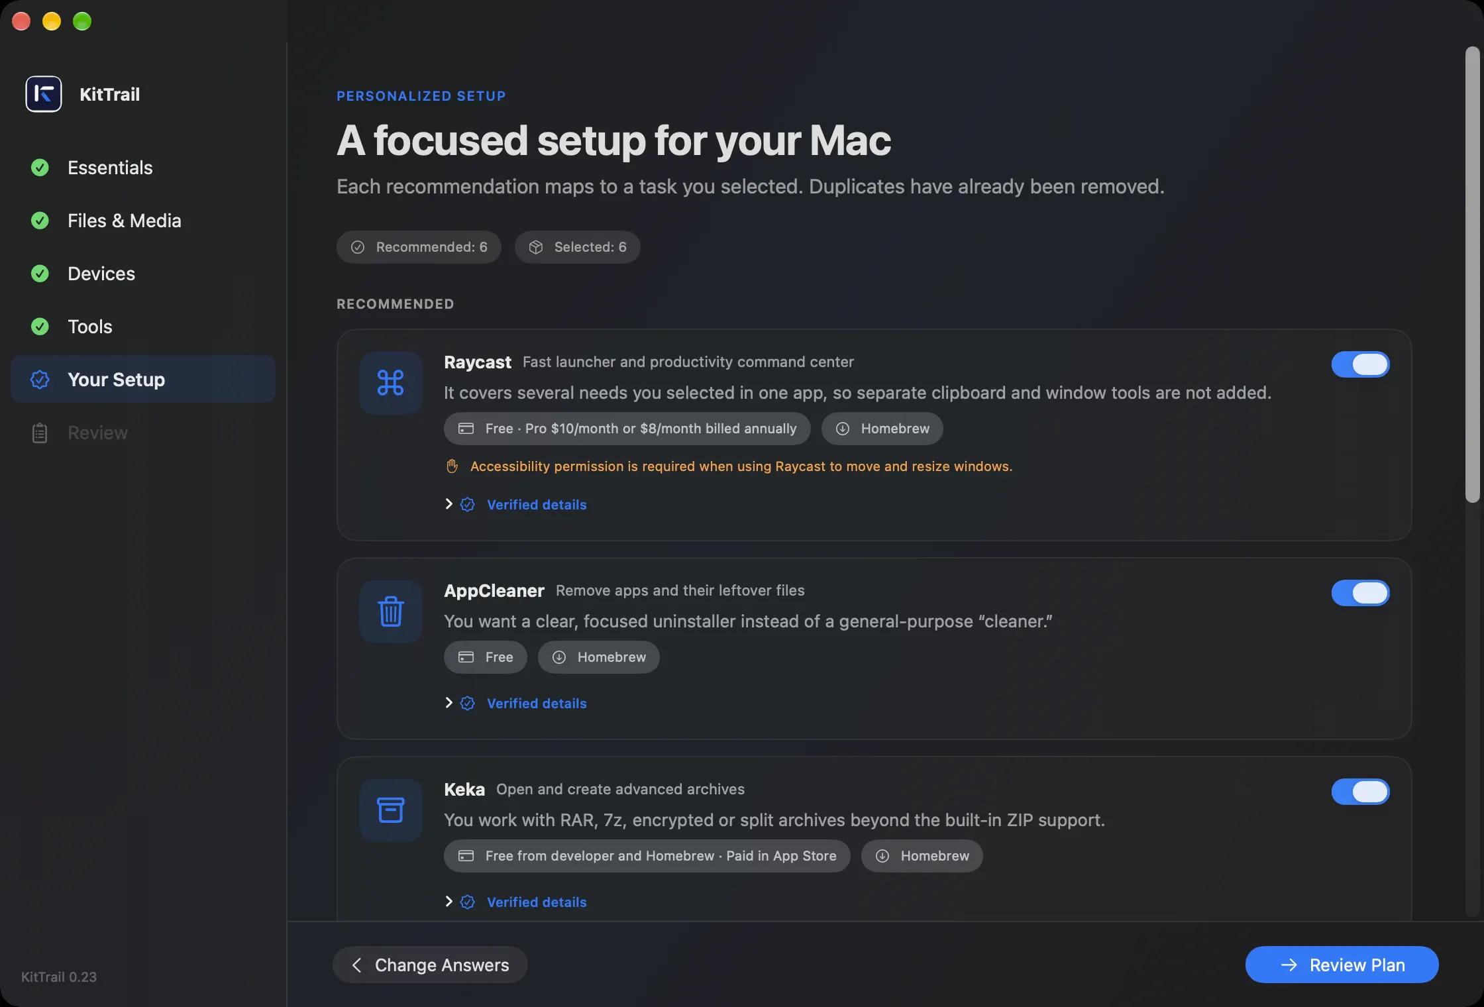The width and height of the screenshot is (1484, 1007).
Task: Click the green checkmark beside Files & Media
Action: tap(40, 221)
